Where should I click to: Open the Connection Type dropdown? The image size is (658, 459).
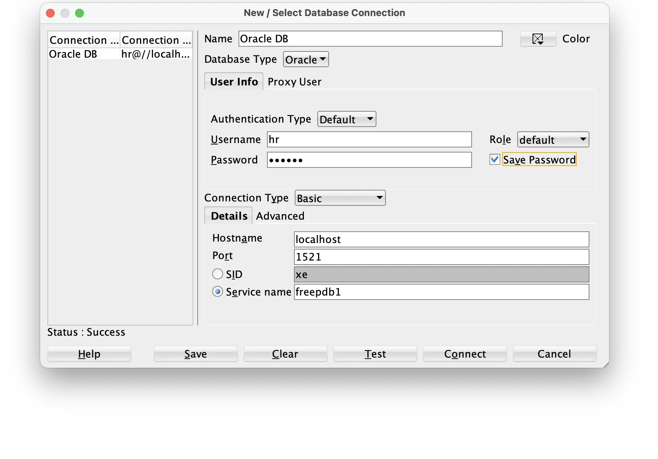(340, 198)
